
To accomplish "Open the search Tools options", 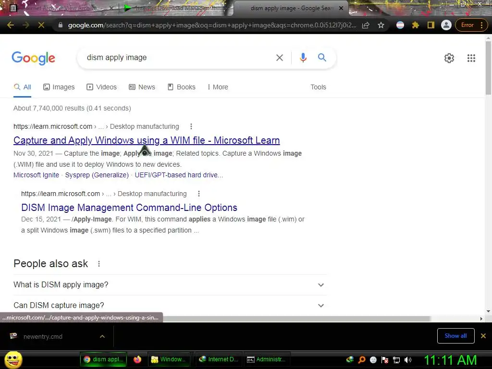I will tap(318, 87).
